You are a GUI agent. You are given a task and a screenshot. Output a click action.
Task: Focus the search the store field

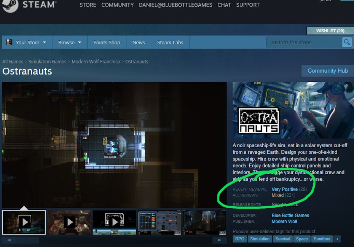point(304,42)
